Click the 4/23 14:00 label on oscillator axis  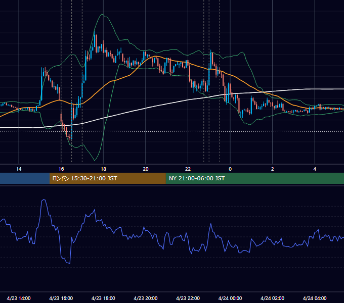[x=19, y=298]
